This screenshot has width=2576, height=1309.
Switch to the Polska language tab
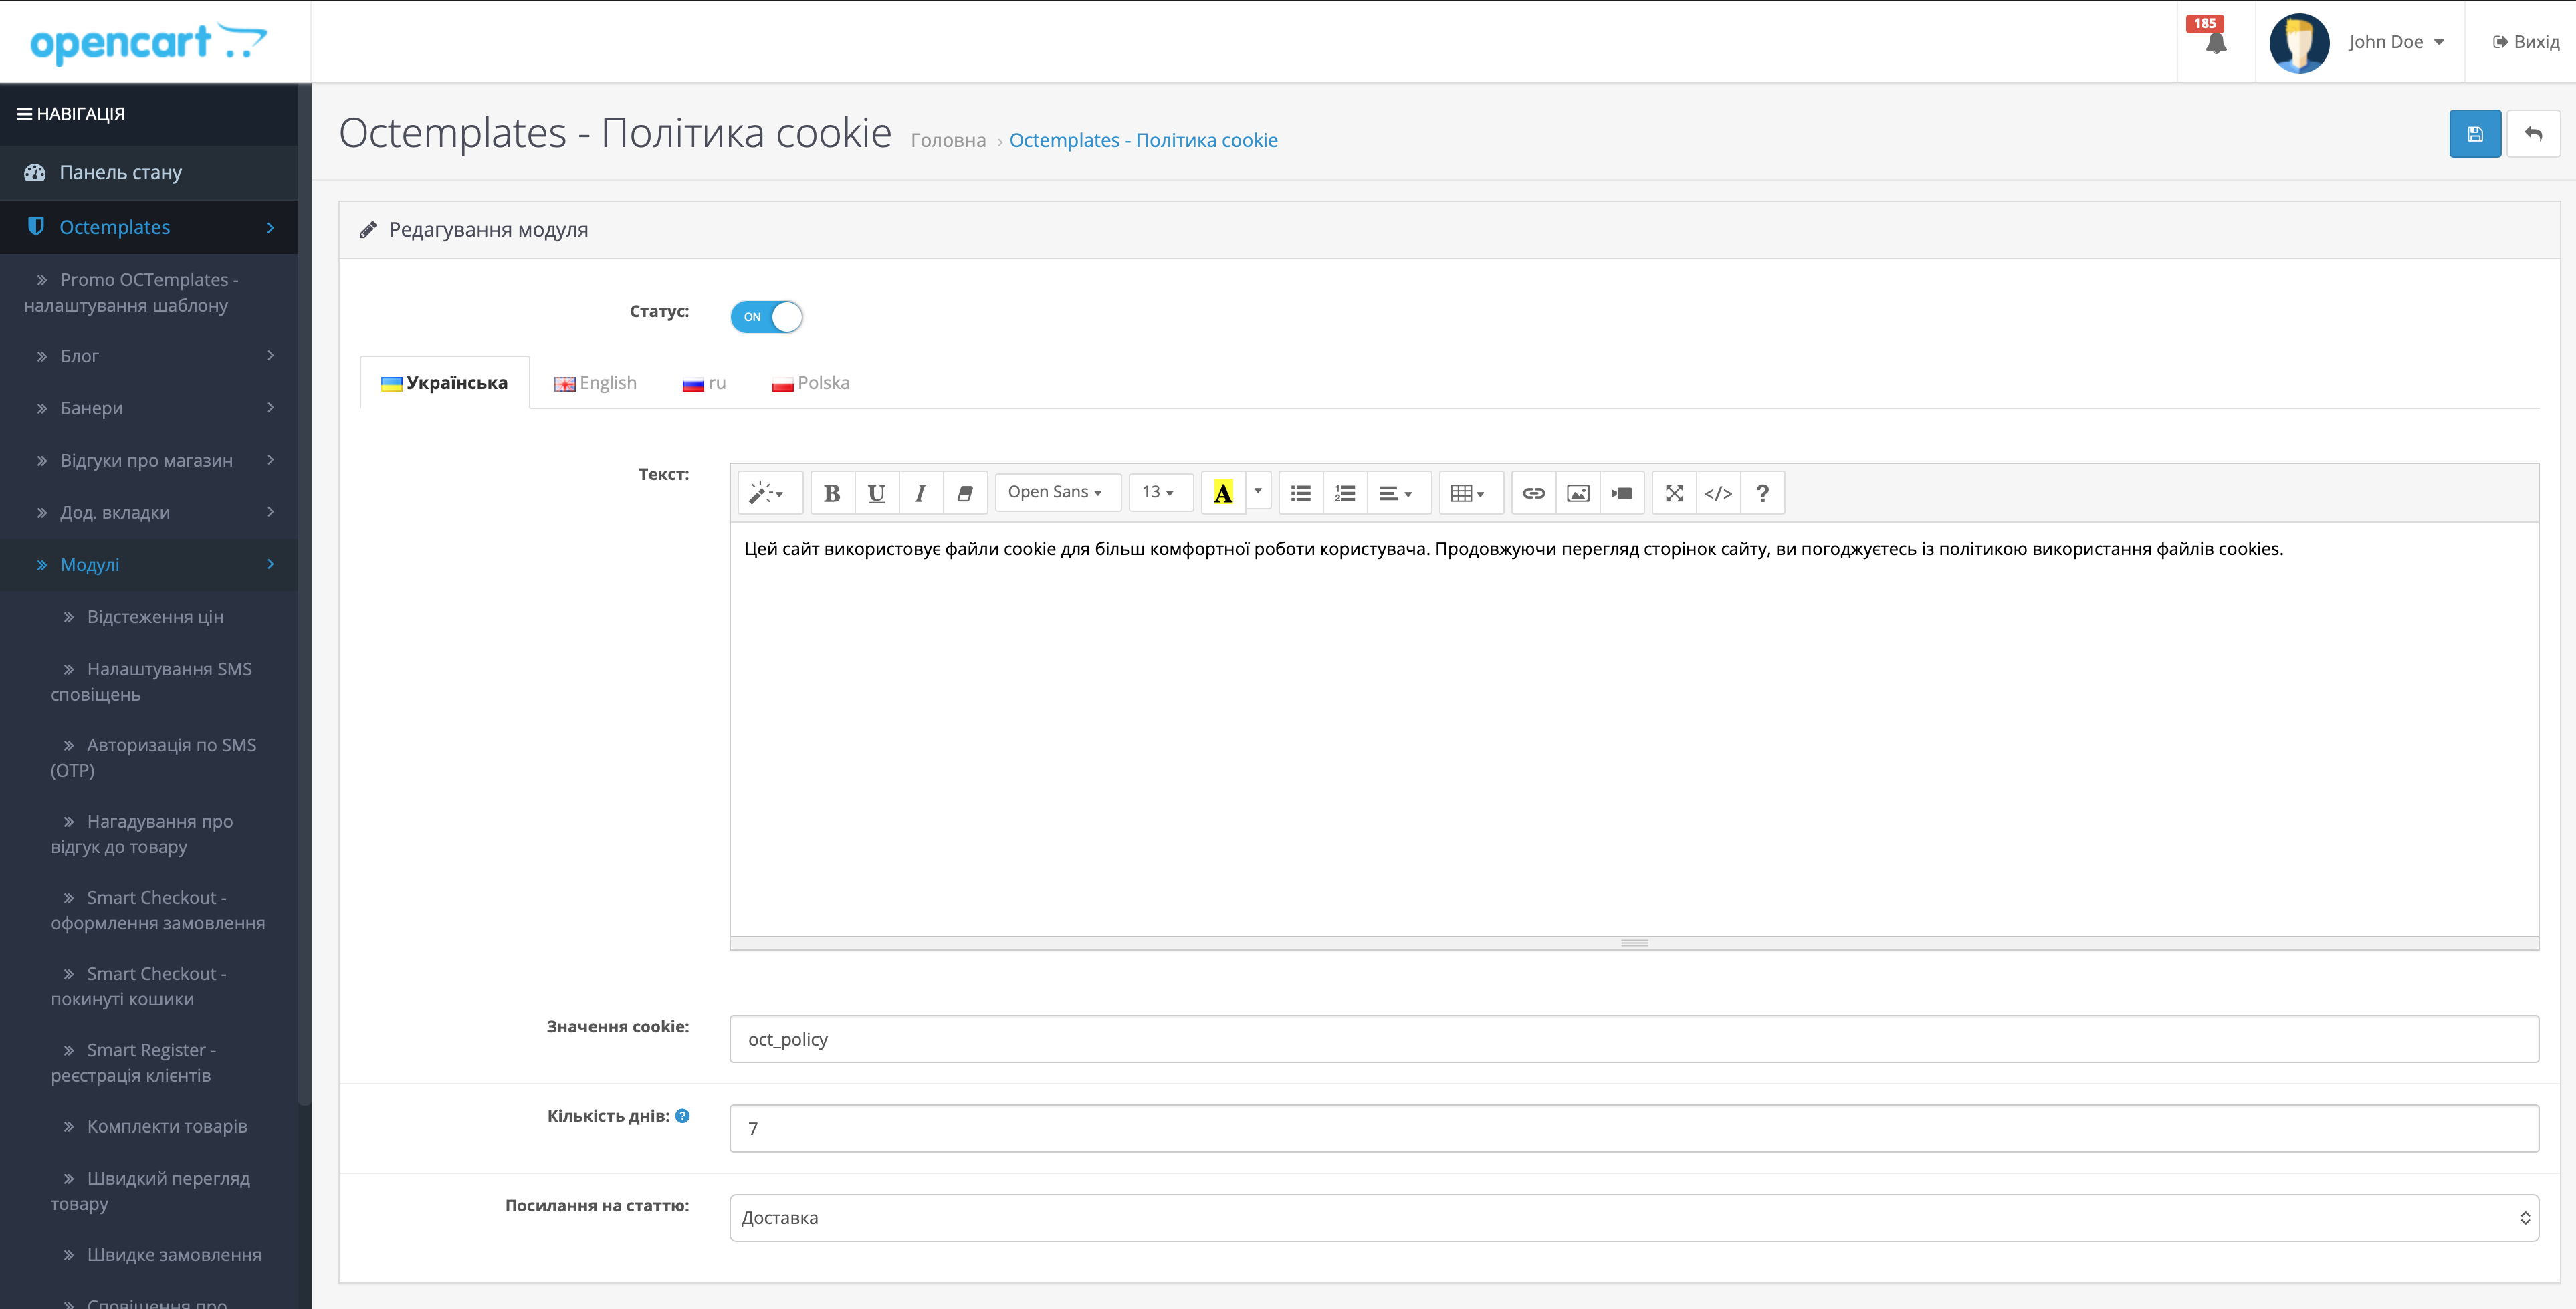811,383
